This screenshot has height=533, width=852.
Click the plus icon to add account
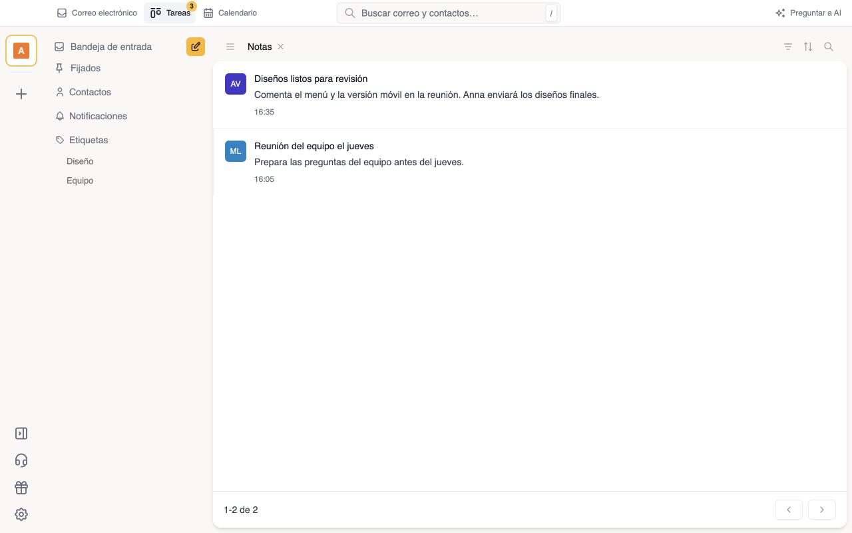(x=21, y=94)
